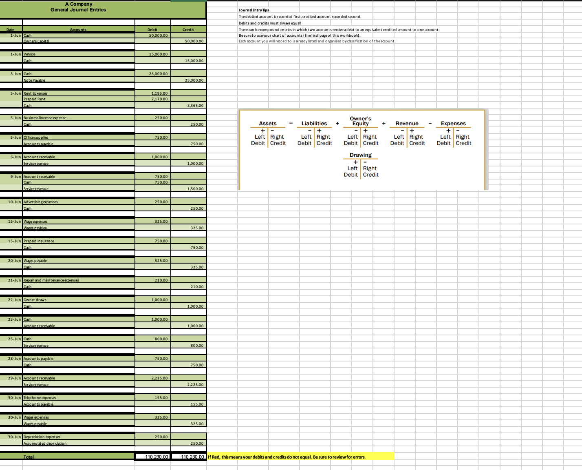Click the 'Credit' column header
The width and height of the screenshot is (582, 470).
[188, 30]
